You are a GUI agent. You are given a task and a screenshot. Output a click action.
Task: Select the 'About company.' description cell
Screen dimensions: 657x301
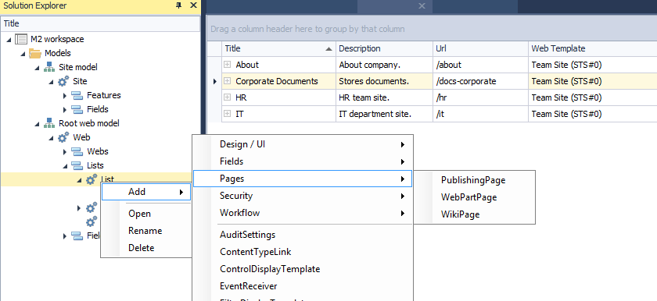pyautogui.click(x=384, y=65)
